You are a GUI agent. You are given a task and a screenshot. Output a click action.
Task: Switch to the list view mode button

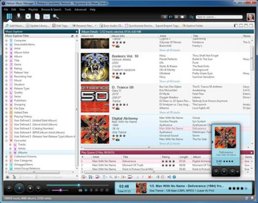pos(165,17)
